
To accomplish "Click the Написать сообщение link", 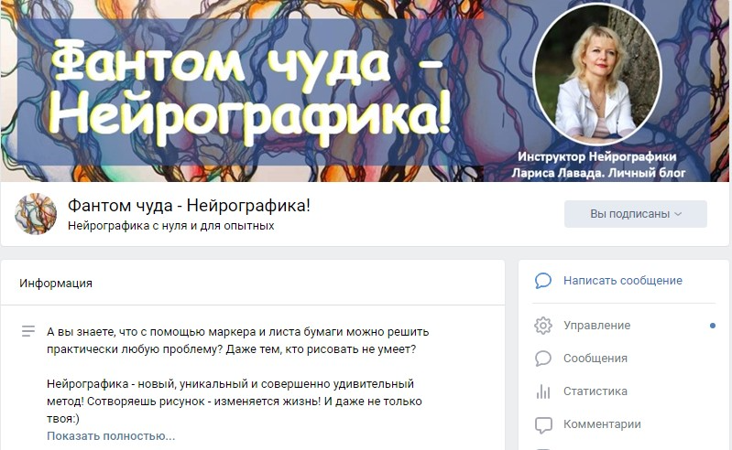I will pos(623,281).
